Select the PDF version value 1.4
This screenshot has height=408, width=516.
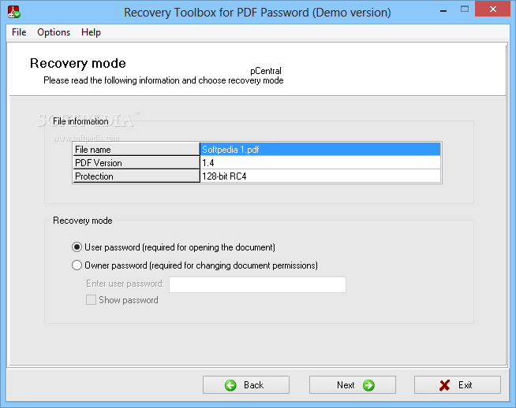click(320, 163)
